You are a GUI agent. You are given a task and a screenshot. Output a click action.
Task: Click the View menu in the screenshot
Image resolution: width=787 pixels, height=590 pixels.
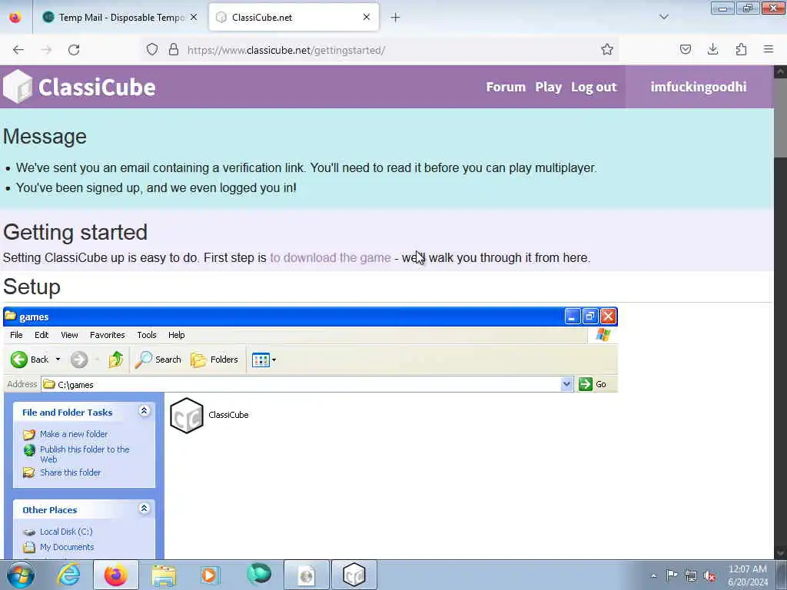[69, 335]
